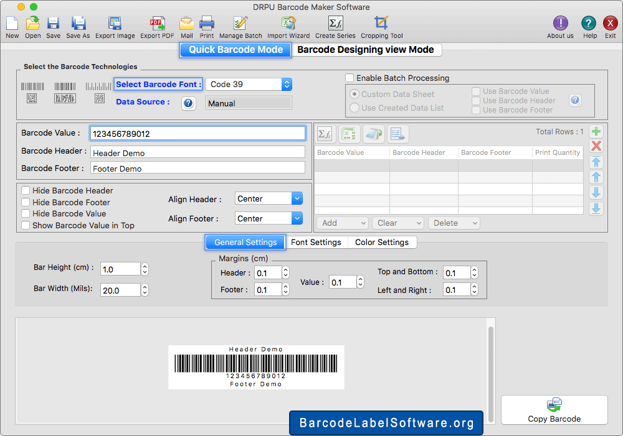Click the Data Source help question icon
The image size is (623, 436).
188,103
